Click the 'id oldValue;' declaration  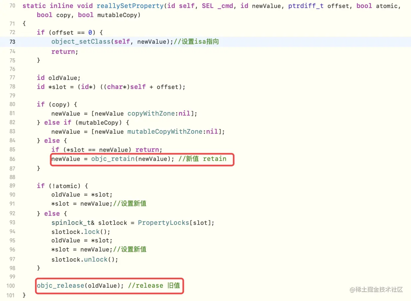coord(59,78)
